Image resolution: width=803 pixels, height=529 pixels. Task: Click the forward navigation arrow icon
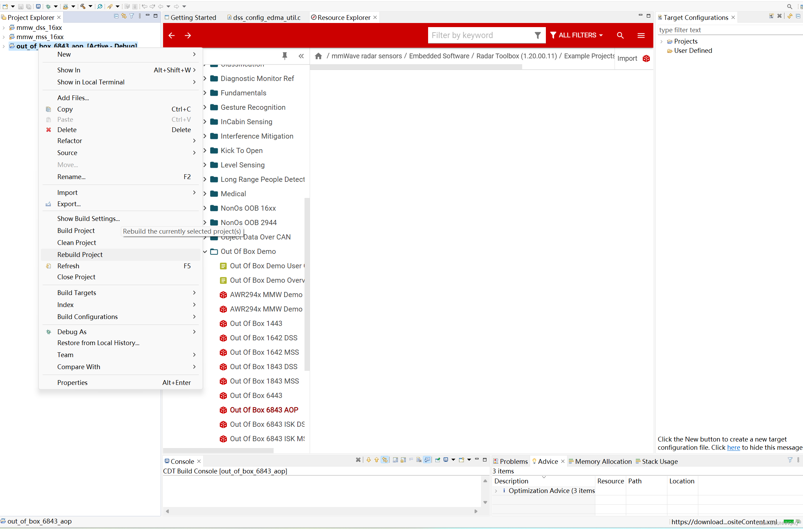click(x=188, y=35)
